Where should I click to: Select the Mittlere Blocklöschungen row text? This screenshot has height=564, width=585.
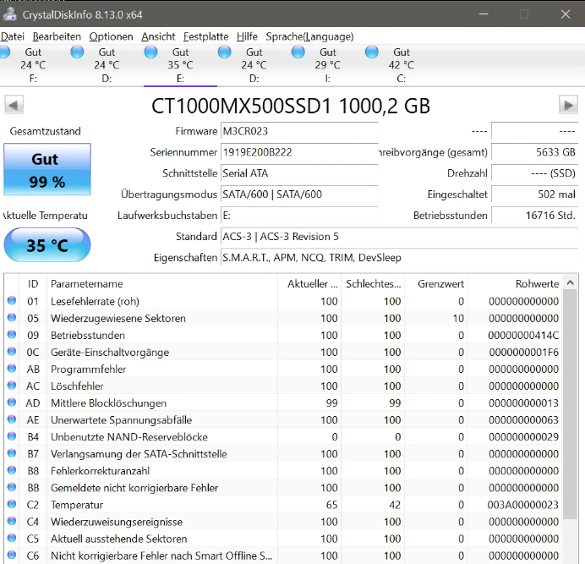[x=108, y=403]
